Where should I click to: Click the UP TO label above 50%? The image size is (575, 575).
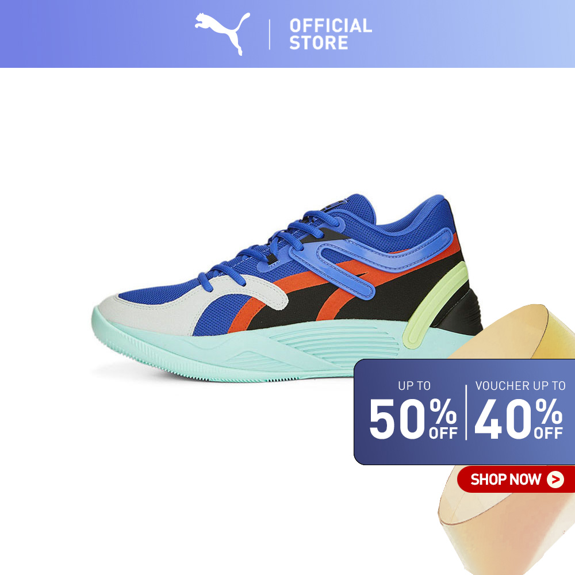415,385
